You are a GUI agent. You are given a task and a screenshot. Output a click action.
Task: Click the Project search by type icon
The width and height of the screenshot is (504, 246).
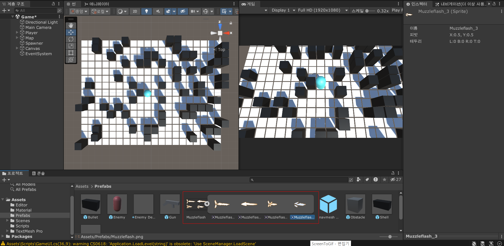[359, 180]
